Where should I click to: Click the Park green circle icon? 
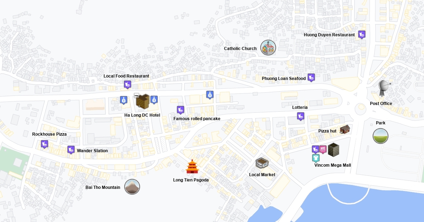[x=381, y=136]
